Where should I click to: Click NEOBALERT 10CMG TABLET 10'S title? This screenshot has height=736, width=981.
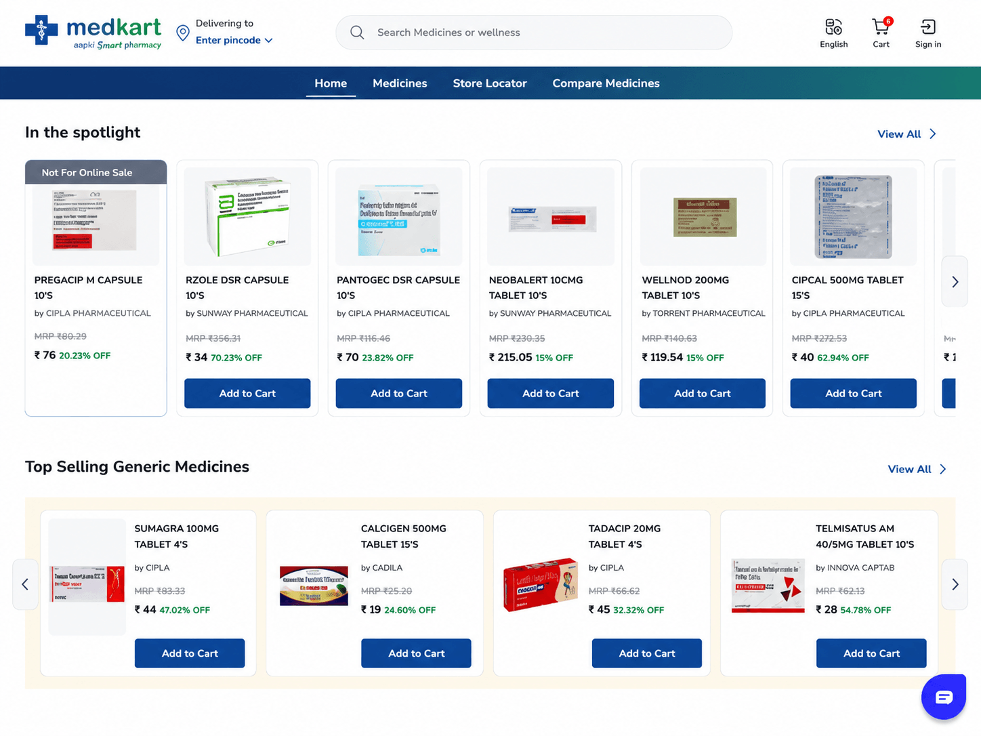[x=536, y=287]
